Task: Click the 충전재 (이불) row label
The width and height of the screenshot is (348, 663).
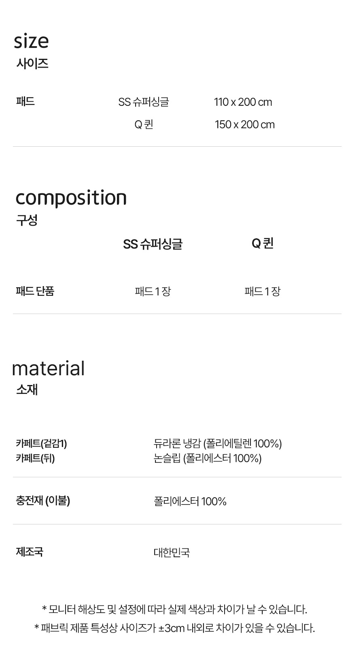Action: click(43, 501)
